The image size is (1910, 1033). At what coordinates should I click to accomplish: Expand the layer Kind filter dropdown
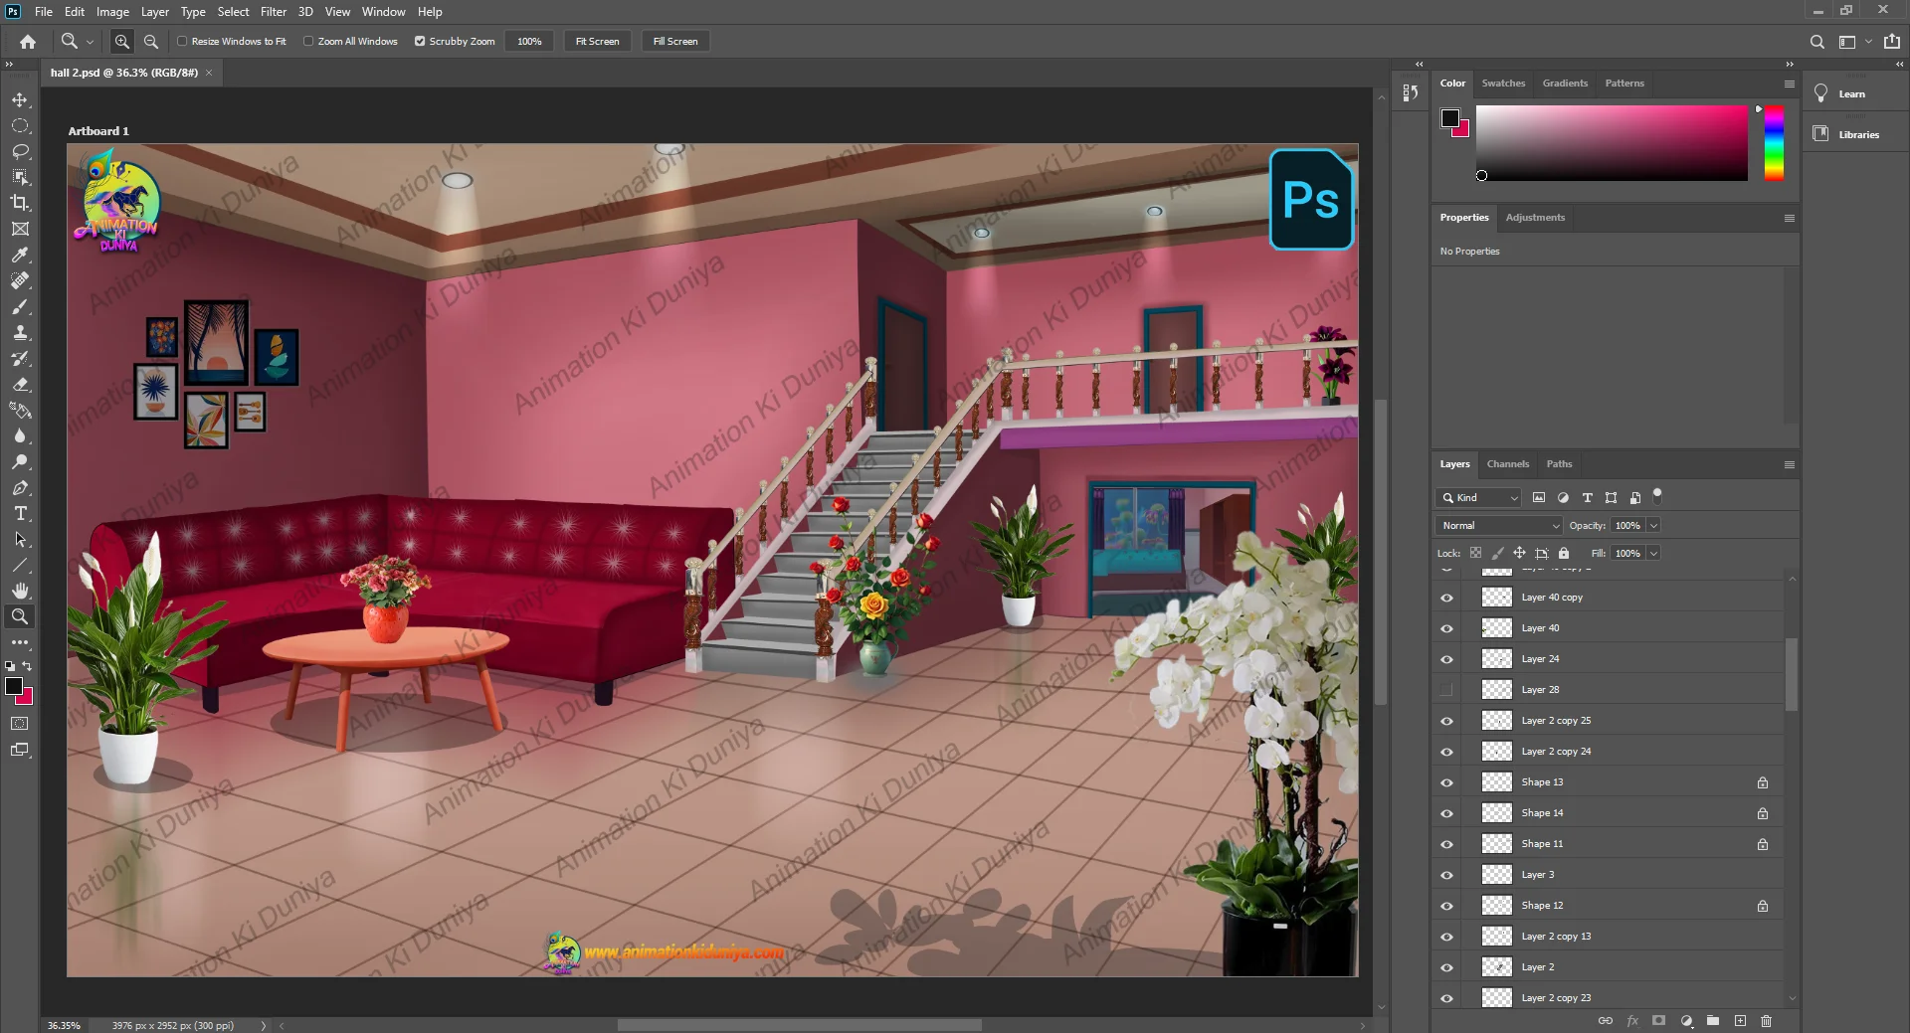(1479, 497)
